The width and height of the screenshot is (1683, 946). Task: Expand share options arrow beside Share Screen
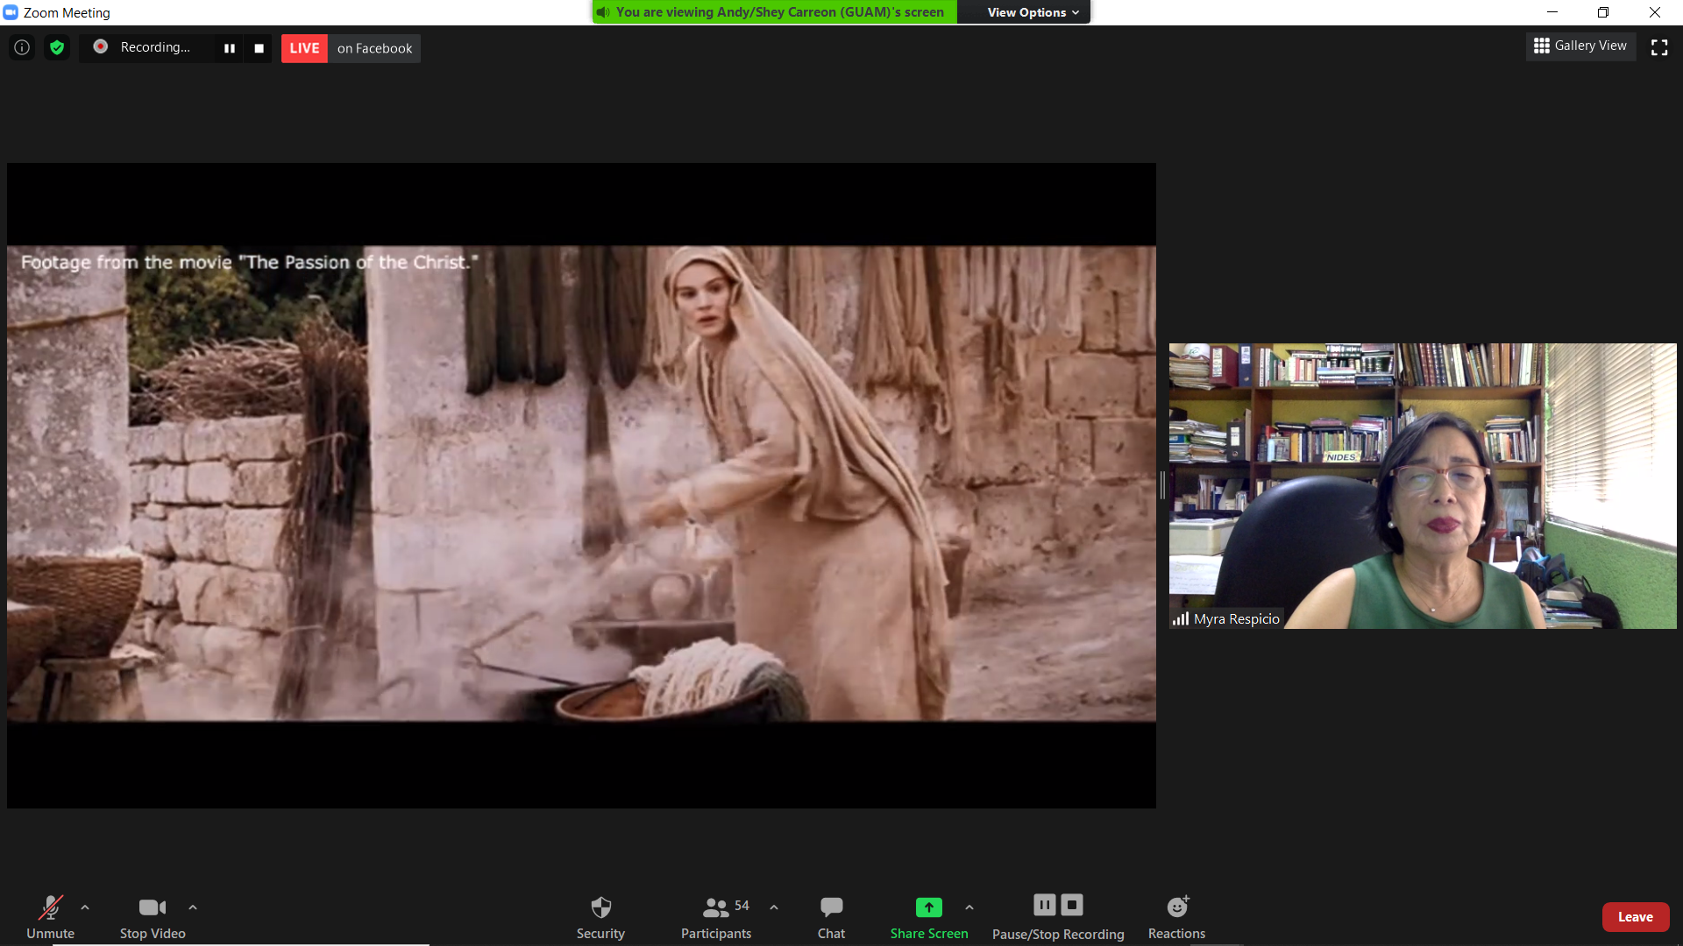click(969, 907)
